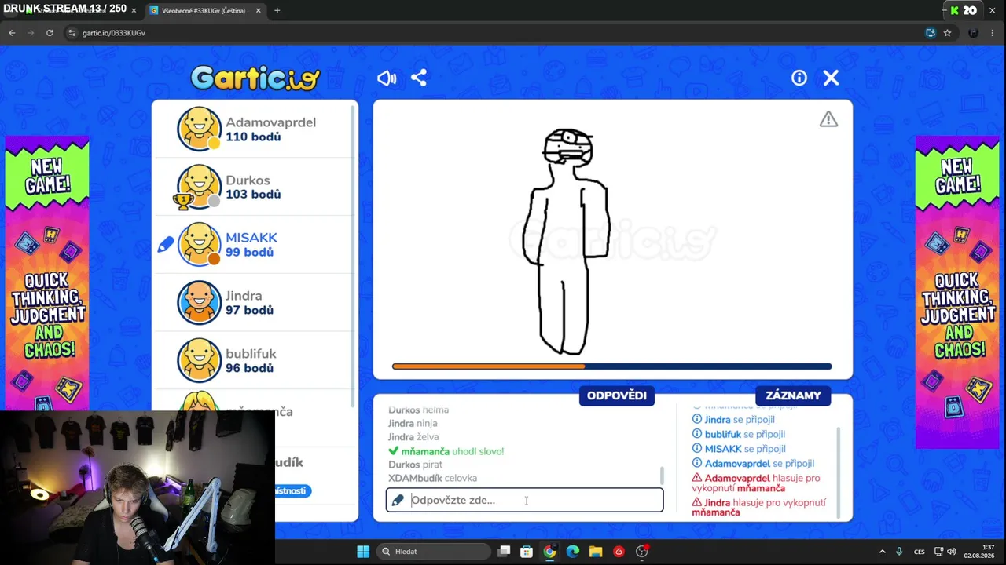Click the chat message 'Durkos pirat'
Screen dimensions: 1006x565
click(x=415, y=465)
